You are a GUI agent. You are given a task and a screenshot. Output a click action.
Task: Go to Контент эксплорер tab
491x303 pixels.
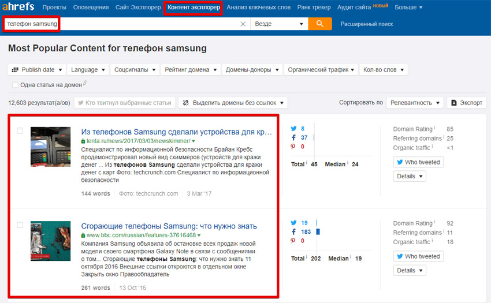click(x=194, y=7)
